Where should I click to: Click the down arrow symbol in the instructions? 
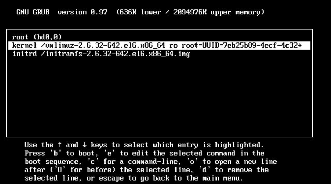pos(84,145)
